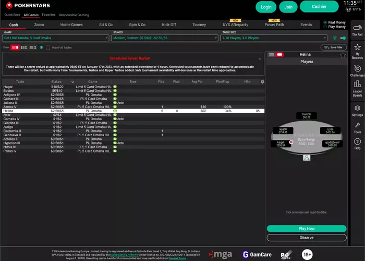
Task: Open The Rail sidebar icon
Action: click(357, 30)
